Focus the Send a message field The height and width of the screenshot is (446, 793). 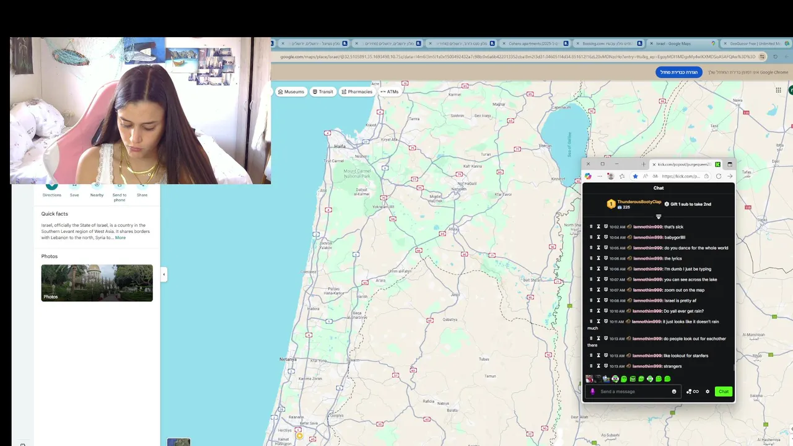coord(633,391)
